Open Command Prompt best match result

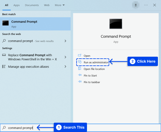pos(35,24)
